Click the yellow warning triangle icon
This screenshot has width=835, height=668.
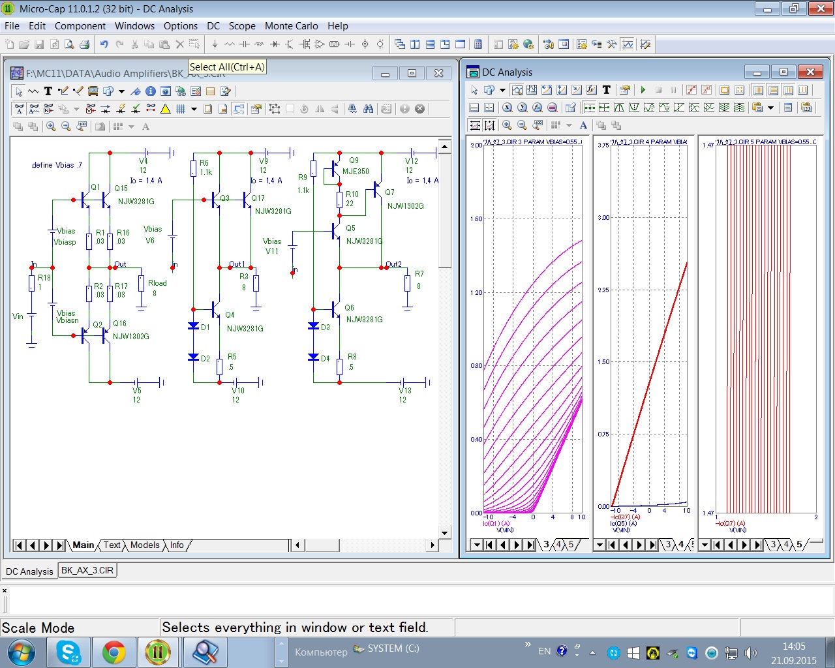tap(166, 109)
